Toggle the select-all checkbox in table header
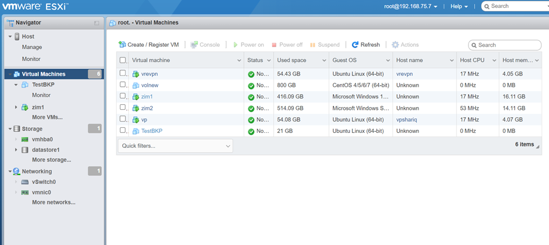Screen dimensions: 549x245 pyautogui.click(x=122, y=60)
